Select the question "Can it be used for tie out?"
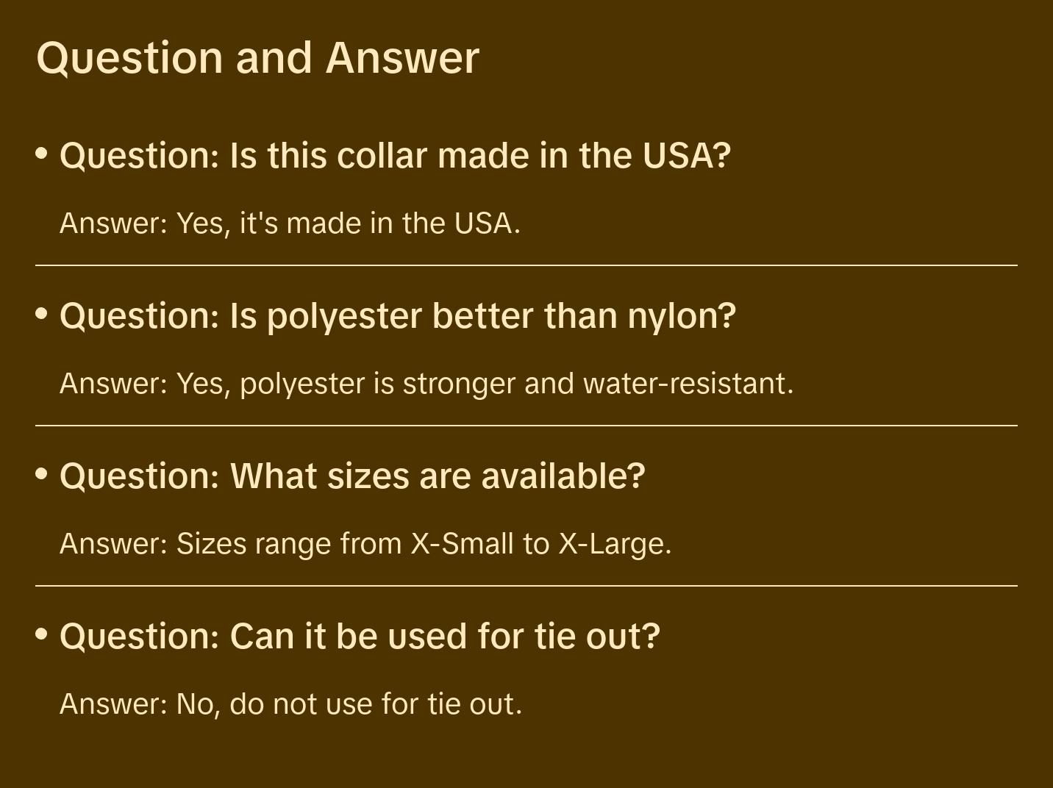Viewport: 1053px width, 788px height. (360, 636)
